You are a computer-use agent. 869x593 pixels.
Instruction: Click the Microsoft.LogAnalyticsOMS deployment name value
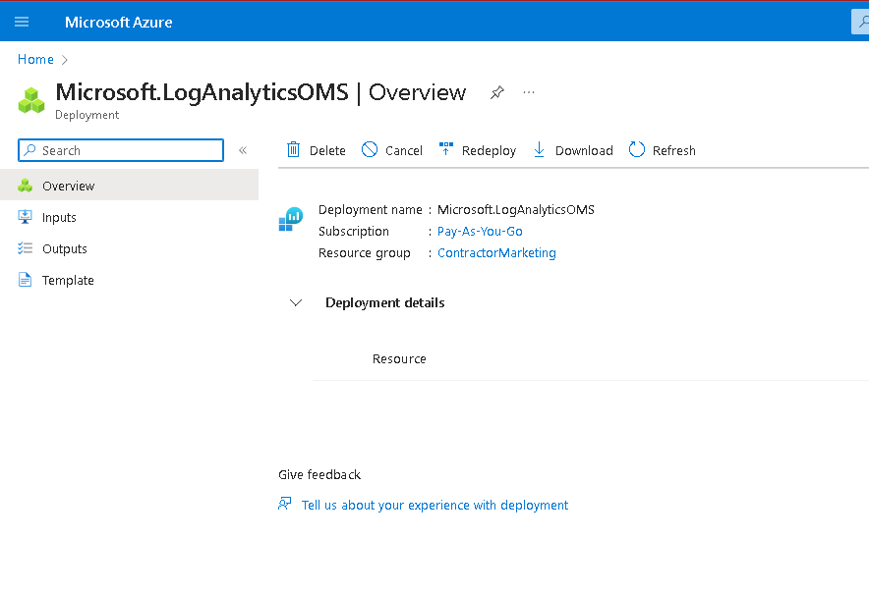[x=516, y=209]
